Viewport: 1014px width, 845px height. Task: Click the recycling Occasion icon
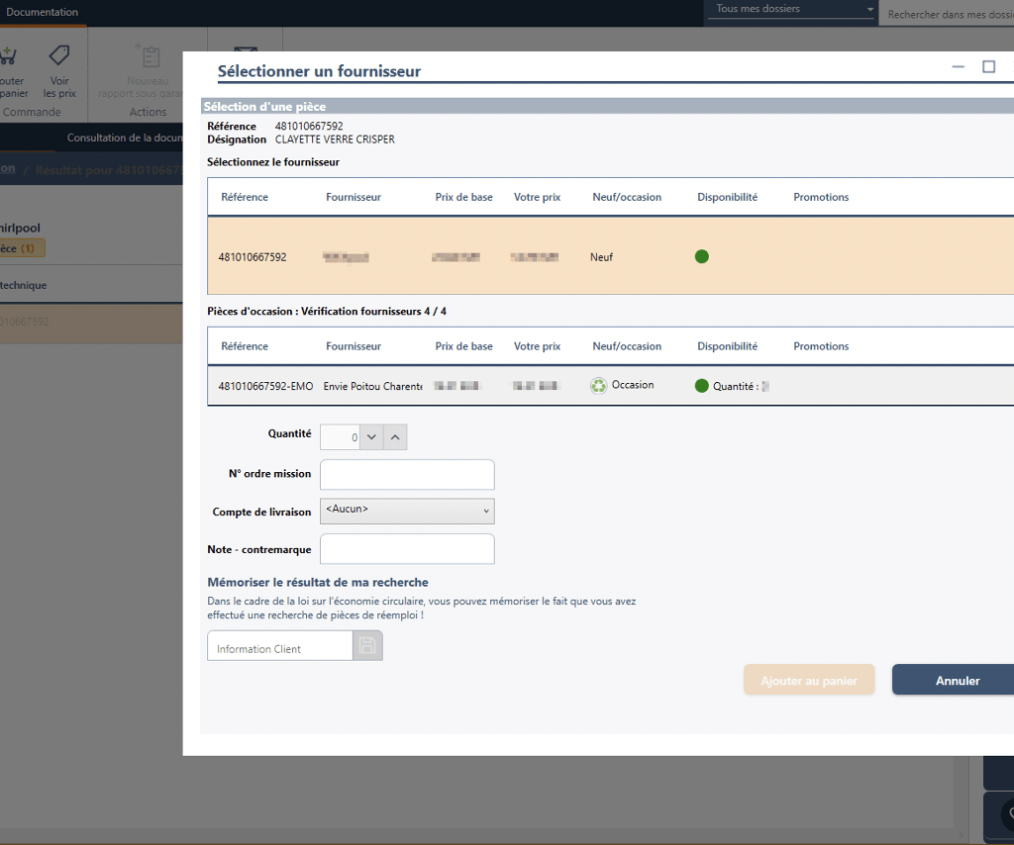[598, 386]
